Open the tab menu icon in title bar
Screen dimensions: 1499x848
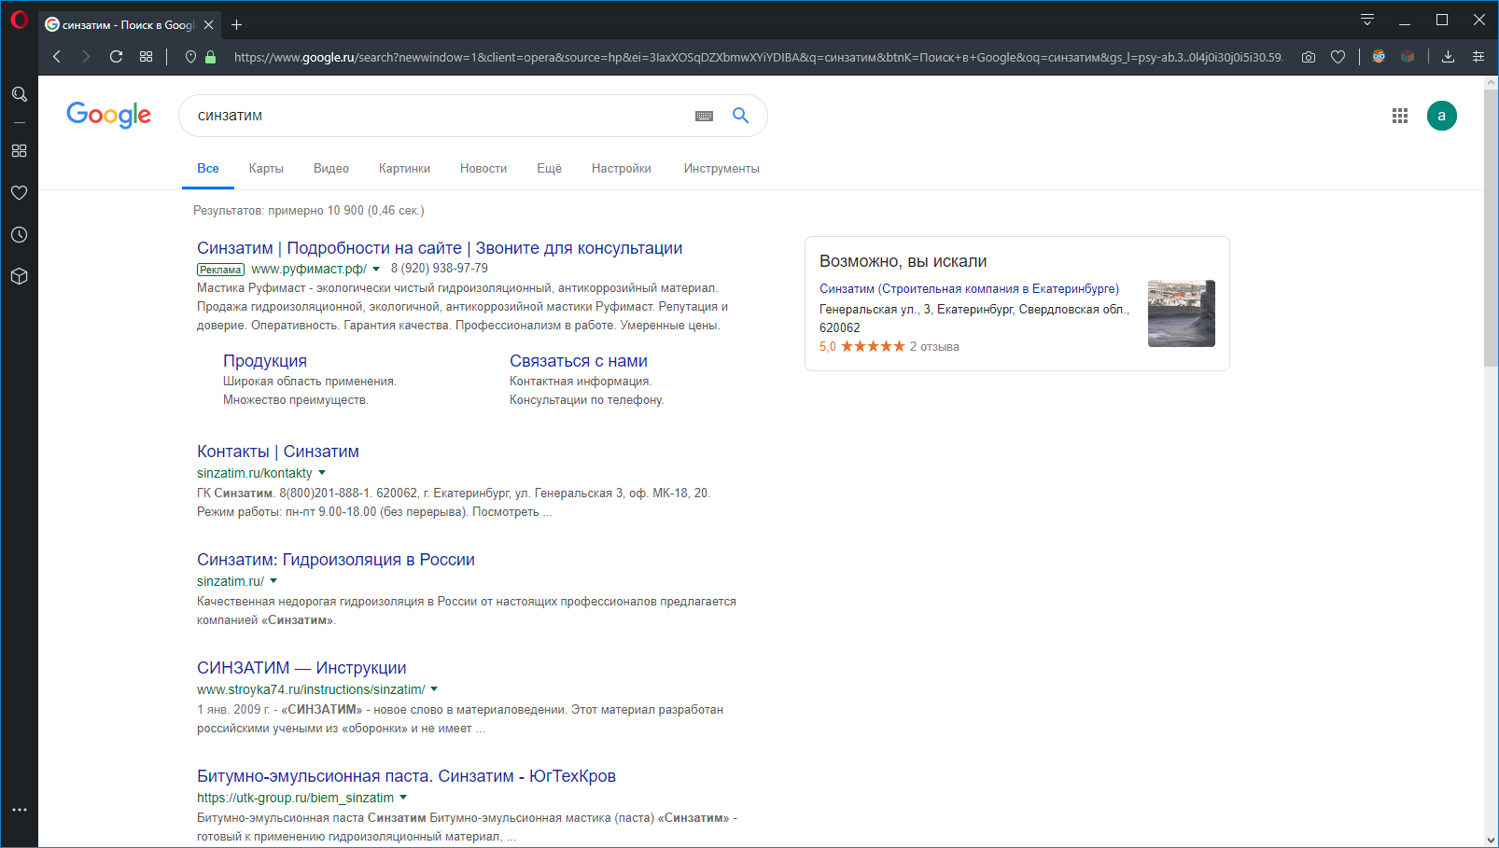point(1367,20)
